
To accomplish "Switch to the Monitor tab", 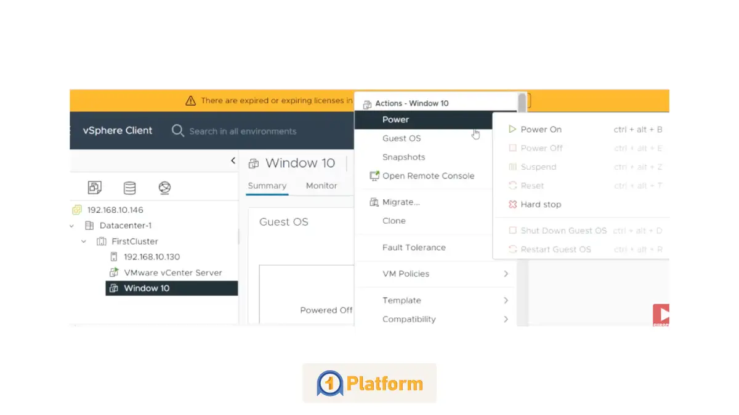I will (321, 186).
